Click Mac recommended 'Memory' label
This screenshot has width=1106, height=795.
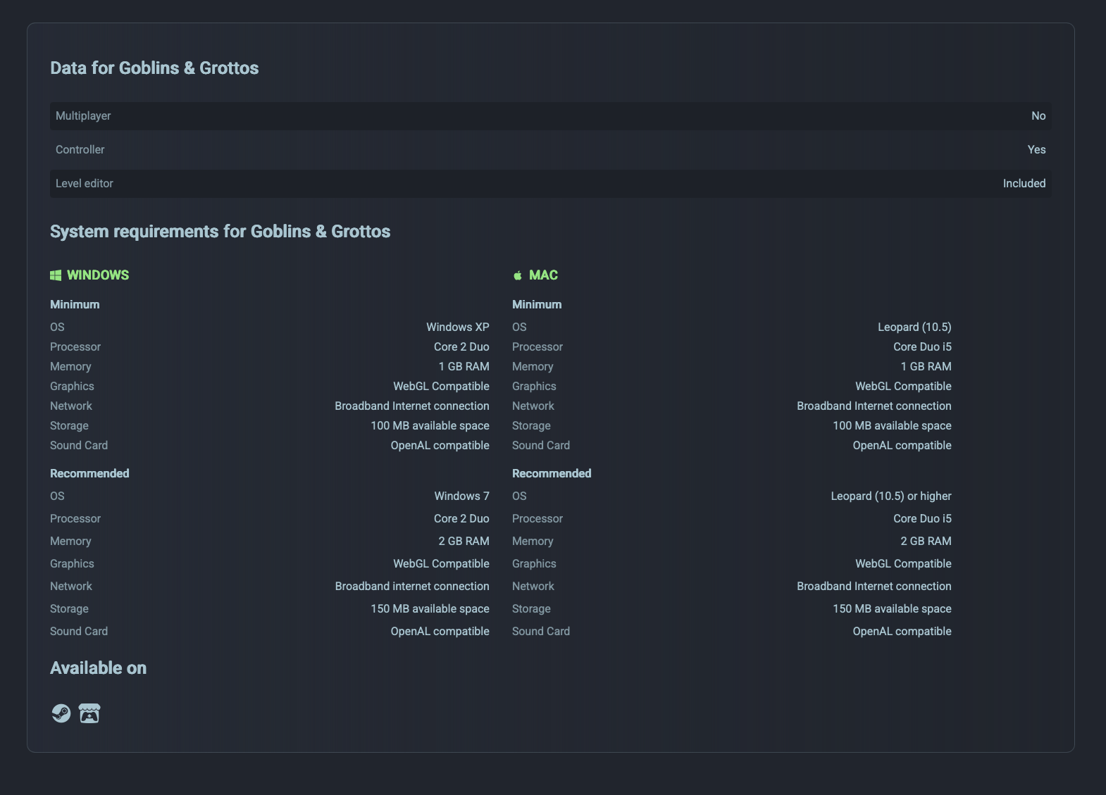(533, 541)
